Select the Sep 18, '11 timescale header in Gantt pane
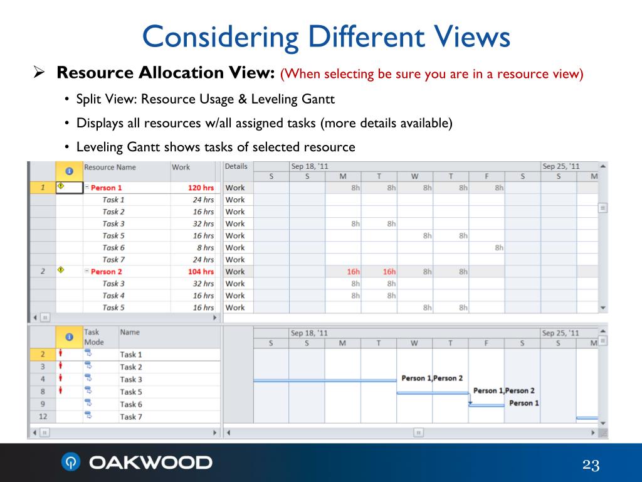 [x=414, y=333]
